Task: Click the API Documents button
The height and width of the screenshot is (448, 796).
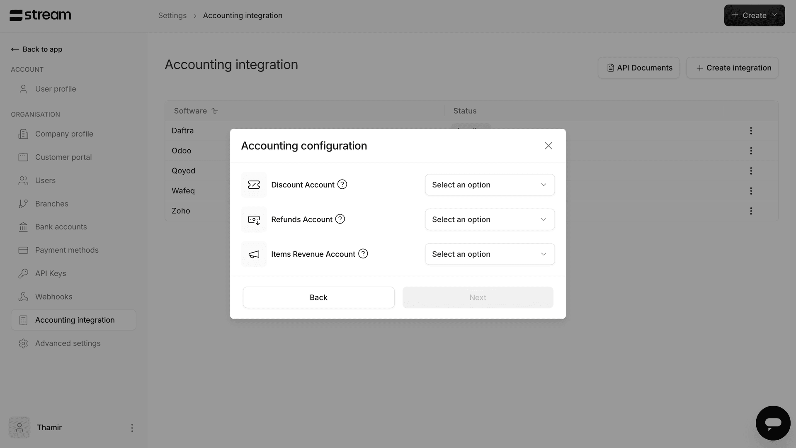Action: [x=638, y=68]
